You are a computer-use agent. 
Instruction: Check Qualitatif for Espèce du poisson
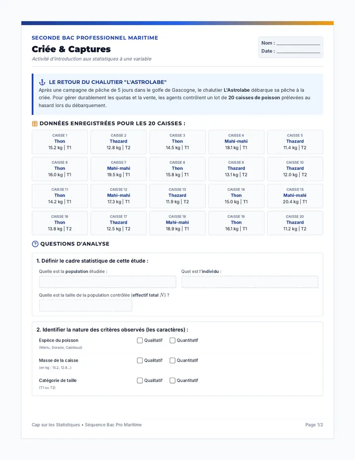tap(140, 340)
